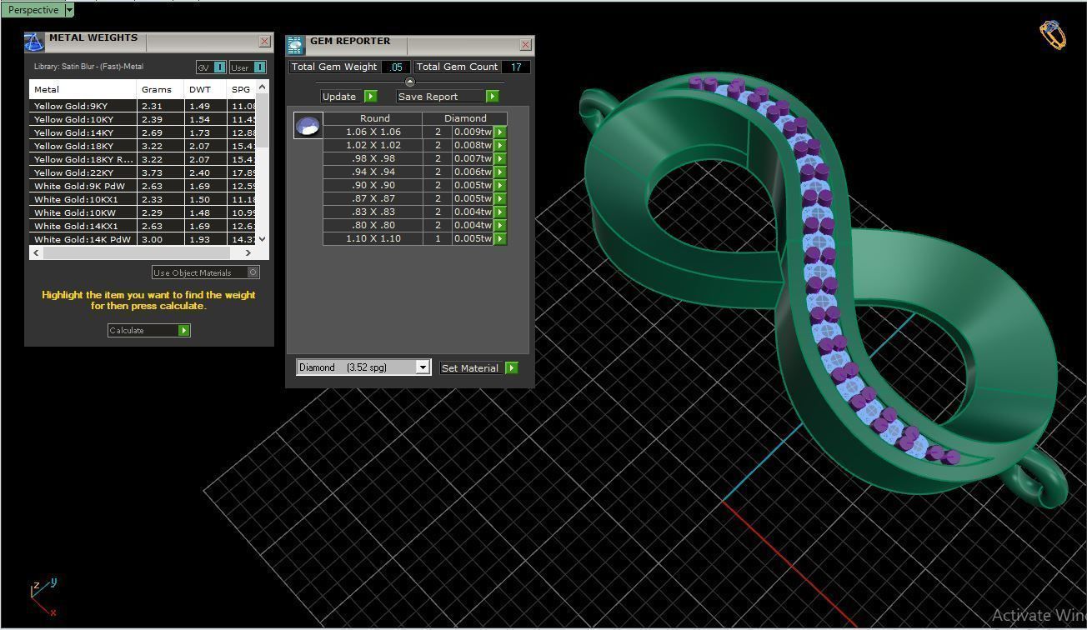Click the Set Material button label
Screen dimensions: 1087x630
point(470,368)
